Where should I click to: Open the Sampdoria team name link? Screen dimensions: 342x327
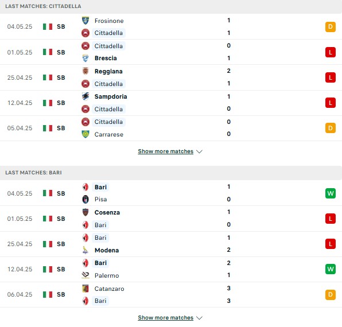click(x=111, y=96)
